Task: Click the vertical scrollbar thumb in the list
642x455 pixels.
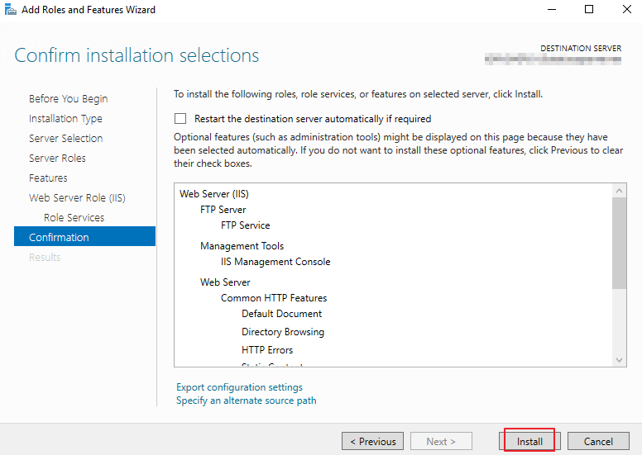Action: click(619, 244)
